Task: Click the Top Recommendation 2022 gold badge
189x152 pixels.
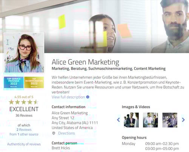Action: click(34, 82)
